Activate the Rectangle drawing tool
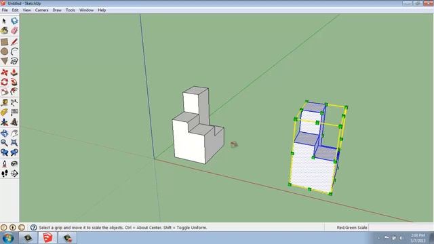Viewport: 434px width, 244px height. point(4,42)
